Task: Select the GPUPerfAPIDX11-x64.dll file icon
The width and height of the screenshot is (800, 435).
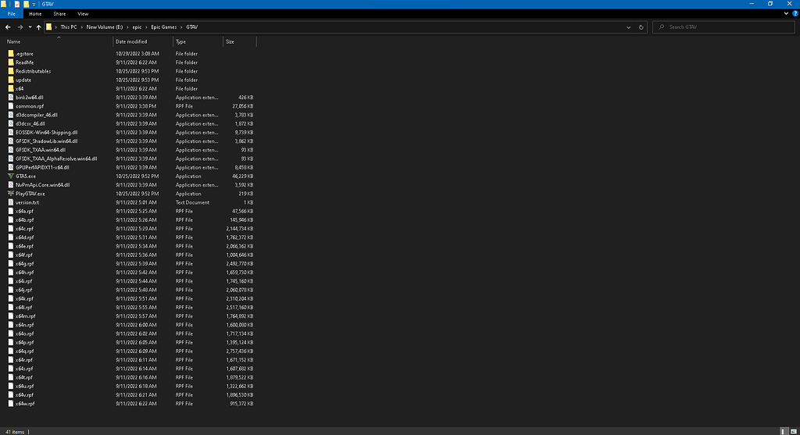Action: point(11,167)
